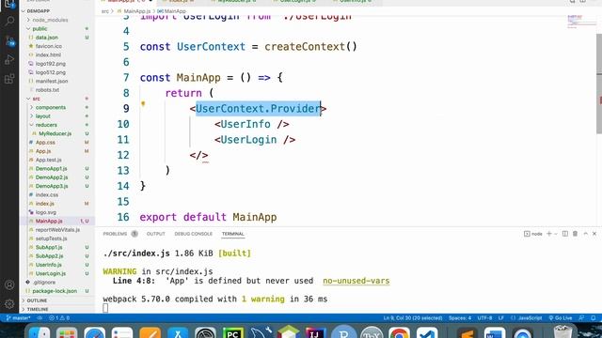The image size is (602, 338).
Task: Open Launchpad from the Dock
Action: pos(67,331)
